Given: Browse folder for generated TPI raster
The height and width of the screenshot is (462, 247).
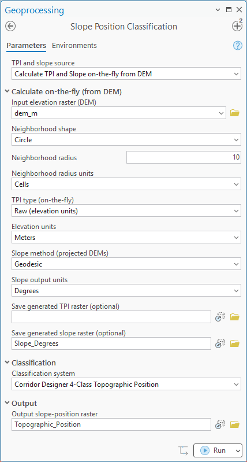Looking at the screenshot, I should click(235, 317).
